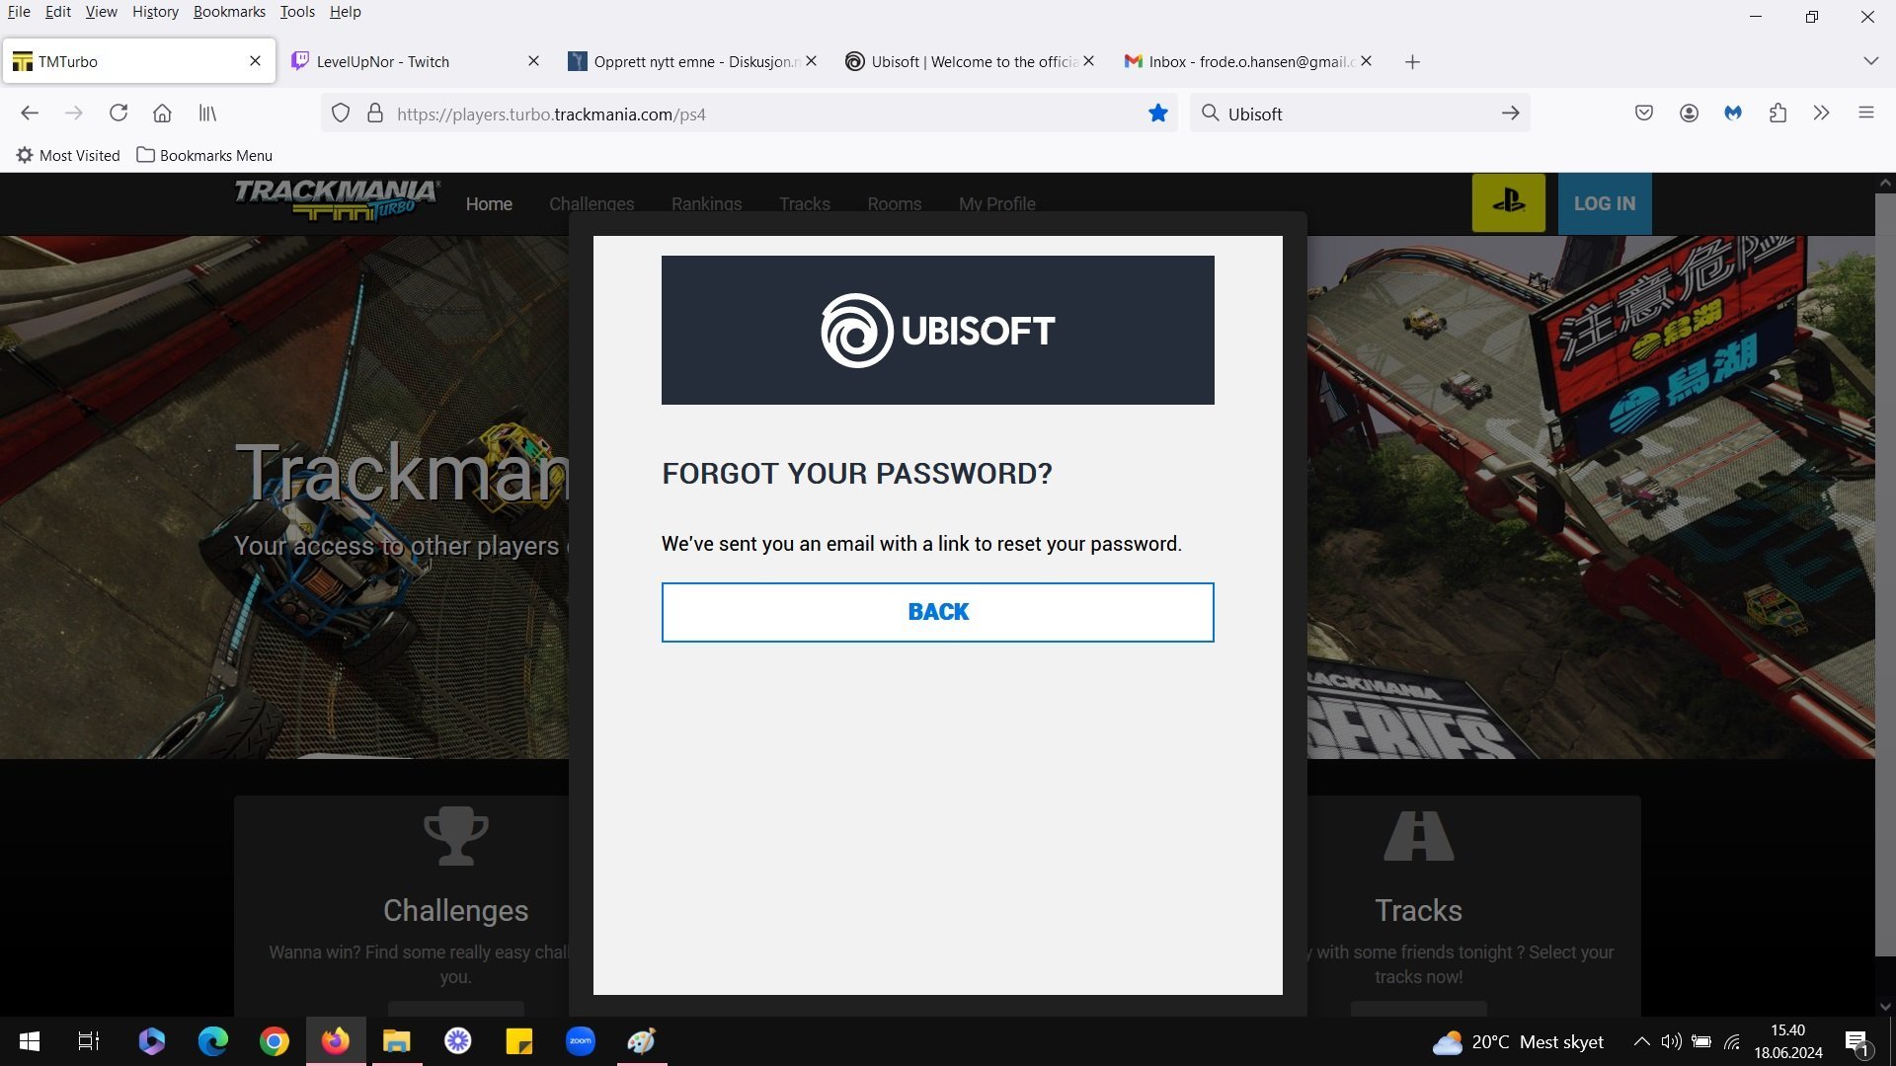Open the My Profile nav link
Screen dimensions: 1896x1066
coord(996,203)
